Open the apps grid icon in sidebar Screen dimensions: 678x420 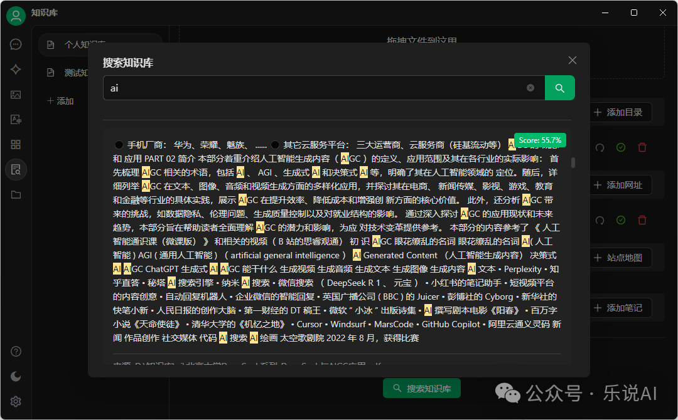tap(16, 145)
